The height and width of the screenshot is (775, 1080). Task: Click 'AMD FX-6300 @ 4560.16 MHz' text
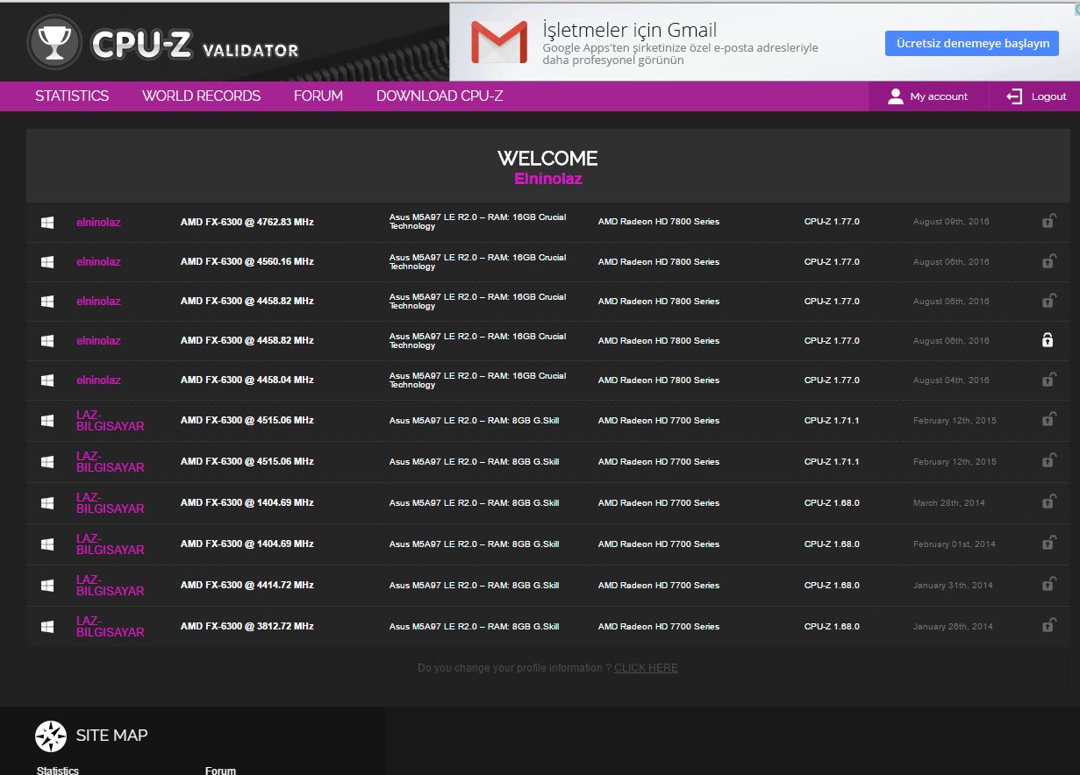[247, 262]
